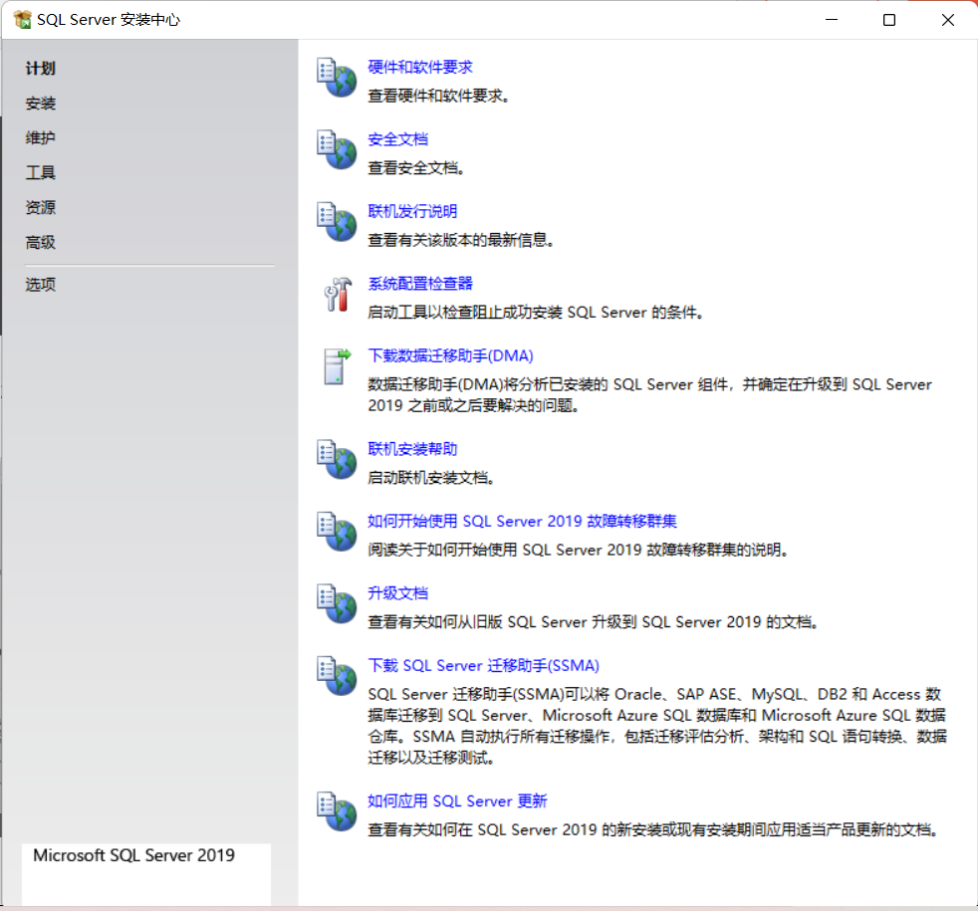This screenshot has width=978, height=911.
Task: Launch 系统配置检查器 link
Action: (419, 284)
